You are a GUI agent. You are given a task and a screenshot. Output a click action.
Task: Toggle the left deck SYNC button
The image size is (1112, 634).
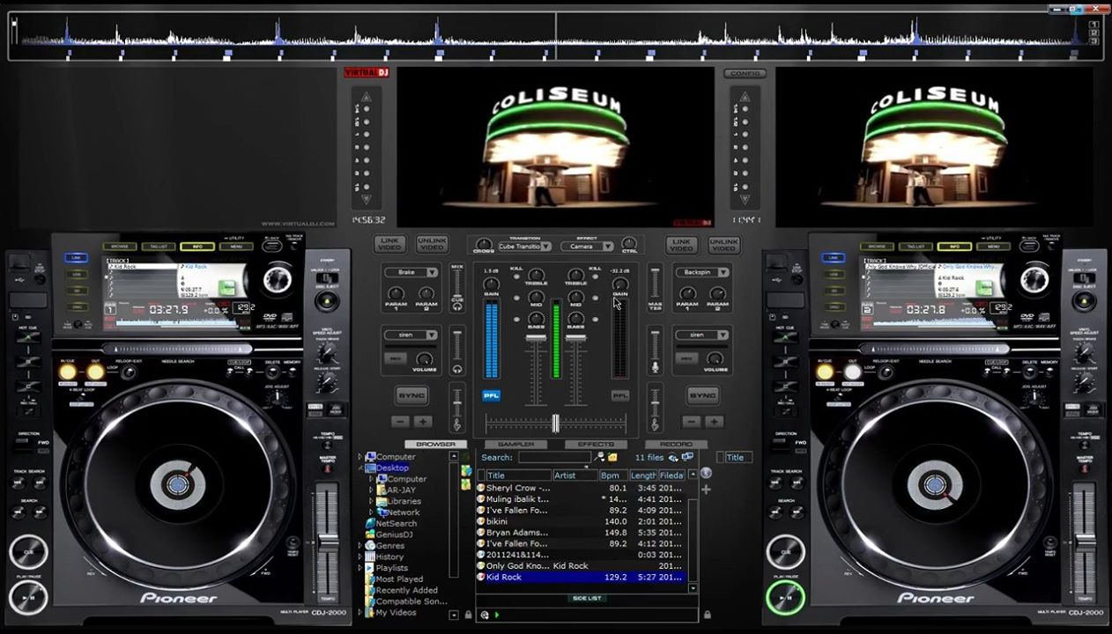pyautogui.click(x=411, y=395)
